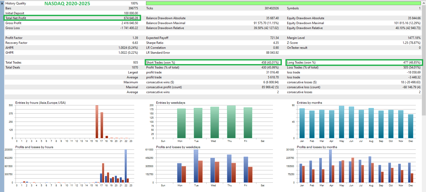Select the Profit Factor value '1.39'
The image size is (426, 192).
(x=135, y=38)
